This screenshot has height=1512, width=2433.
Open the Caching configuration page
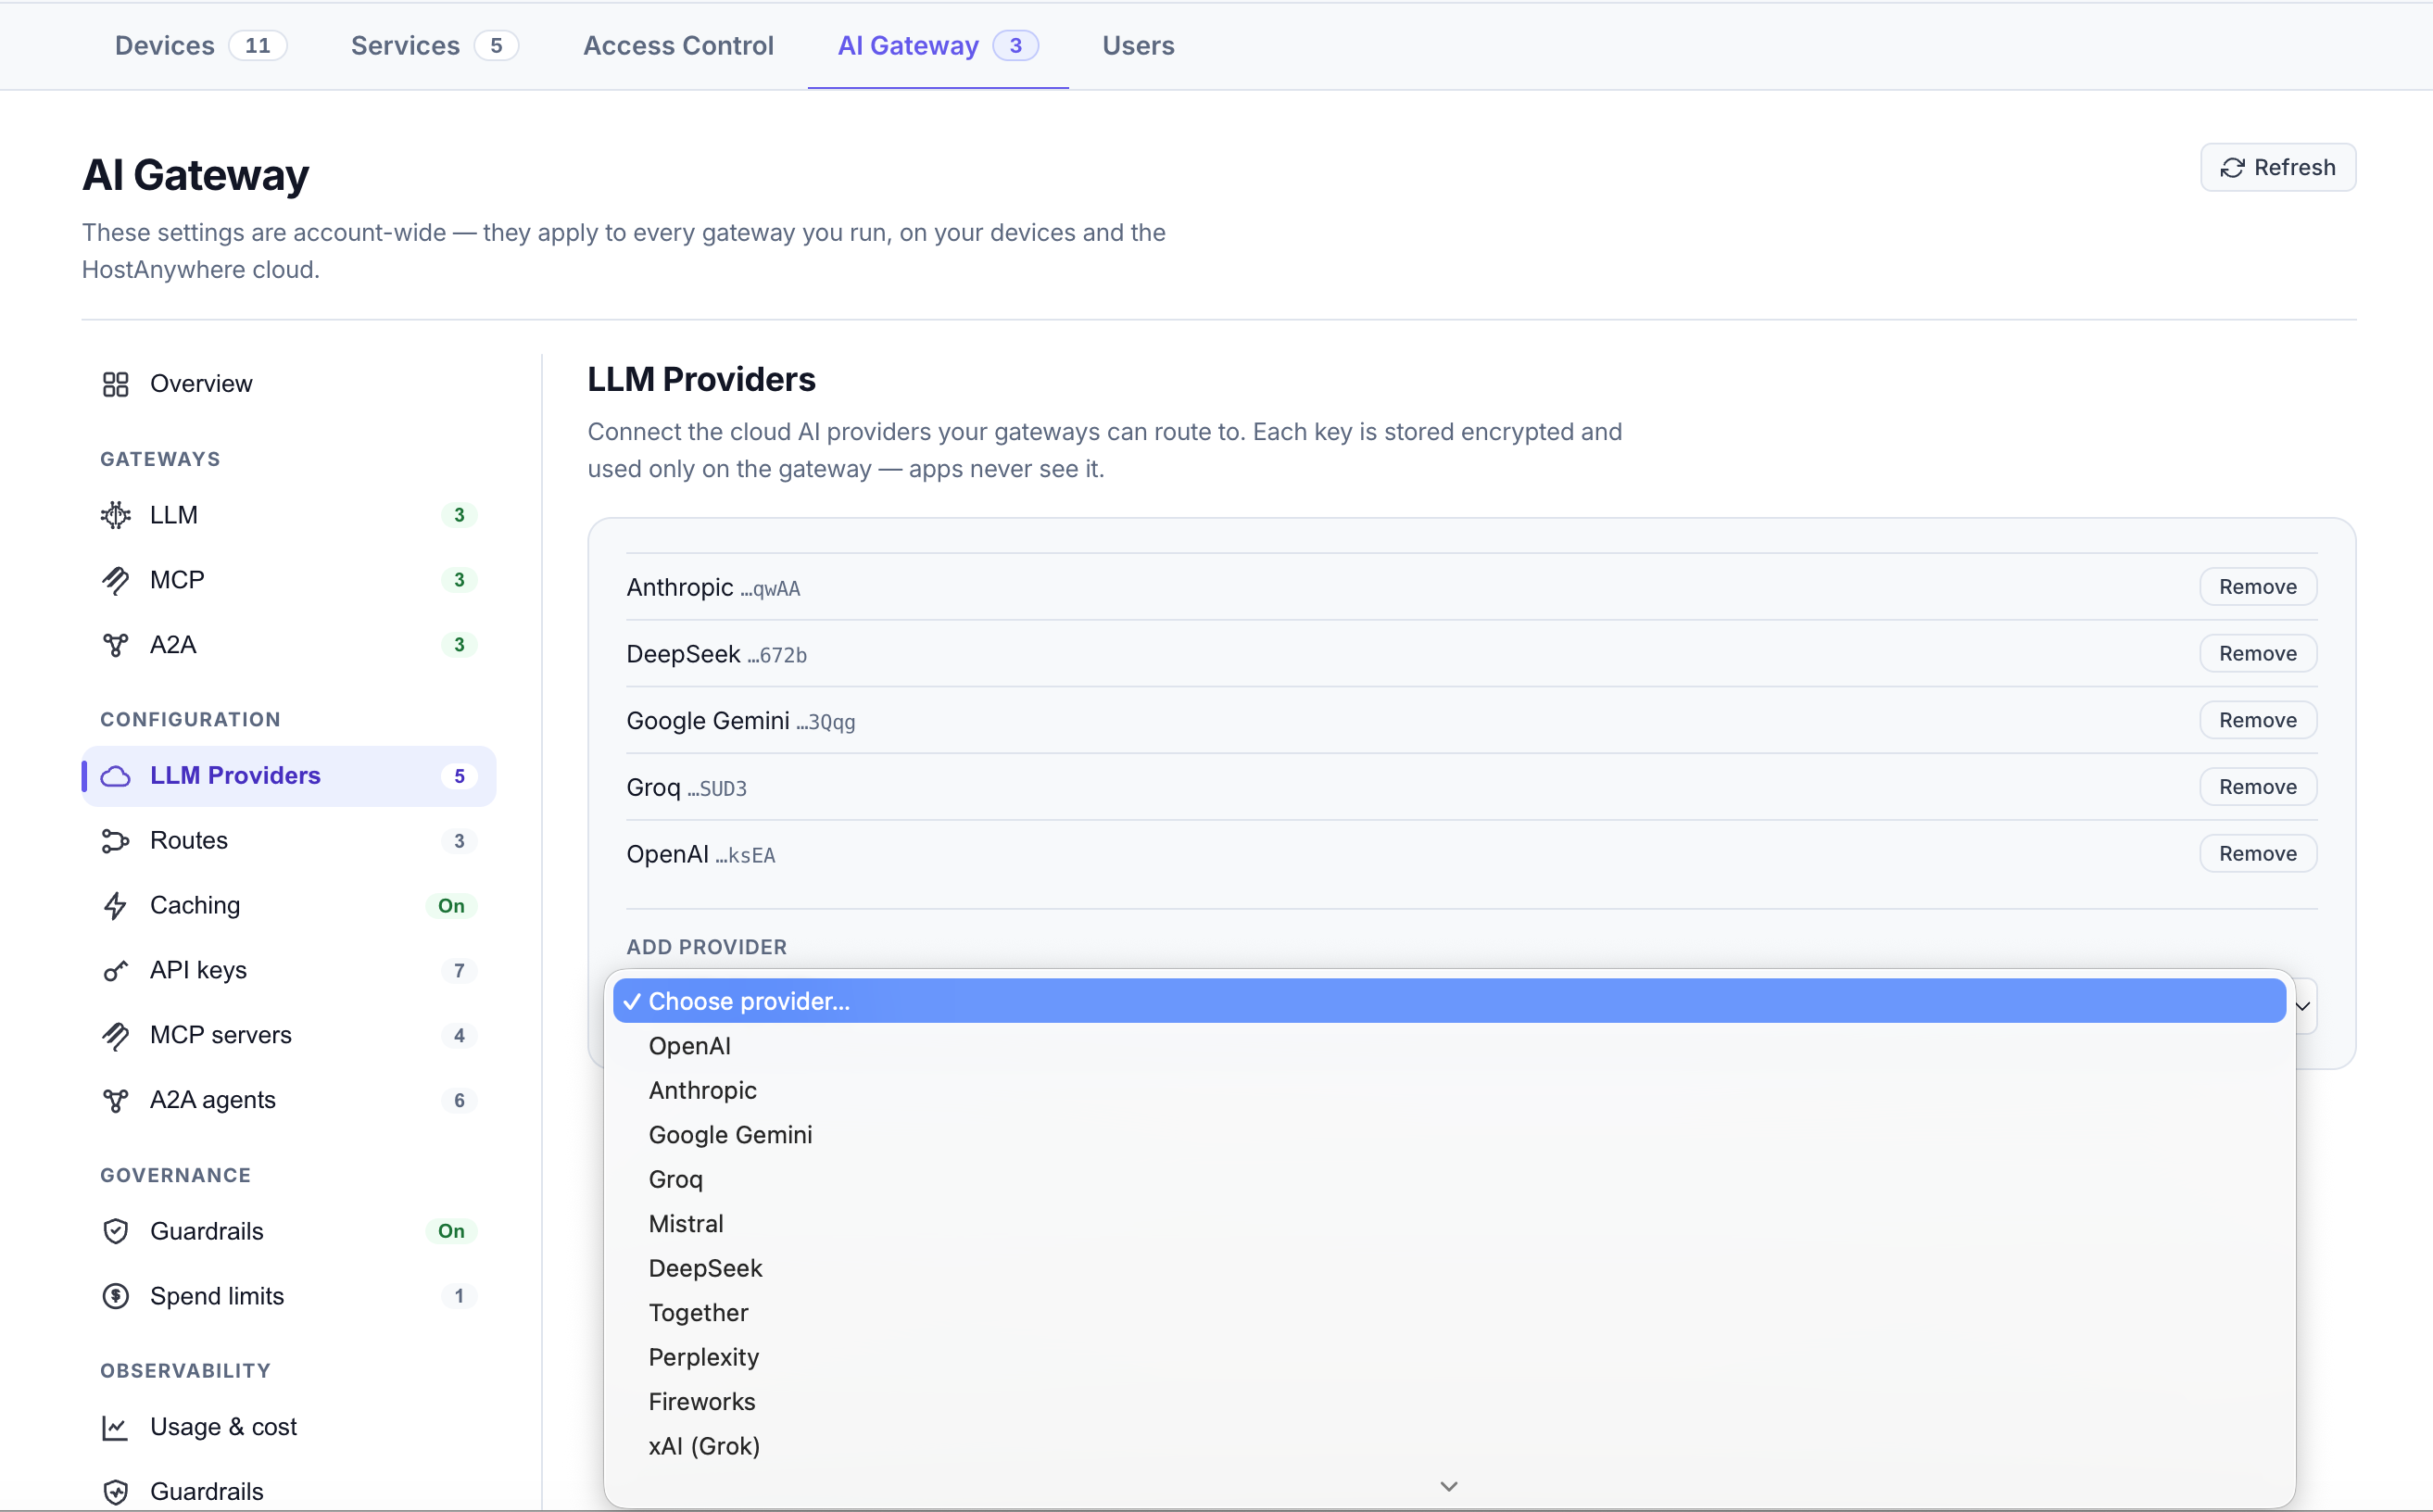(x=289, y=906)
